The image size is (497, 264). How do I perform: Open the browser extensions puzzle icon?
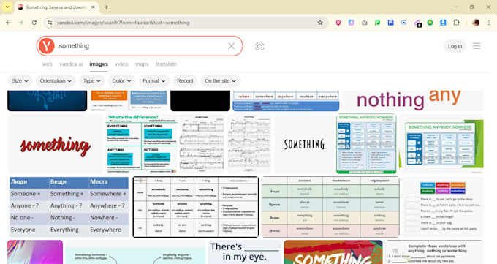(456, 23)
